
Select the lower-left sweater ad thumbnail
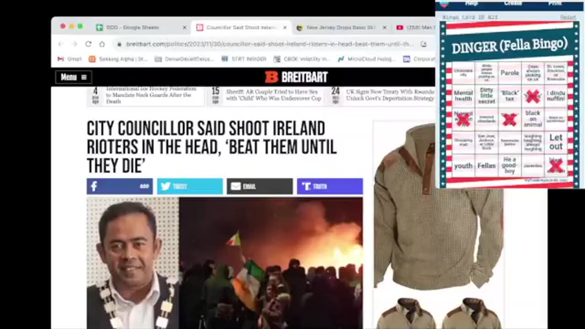point(406,313)
